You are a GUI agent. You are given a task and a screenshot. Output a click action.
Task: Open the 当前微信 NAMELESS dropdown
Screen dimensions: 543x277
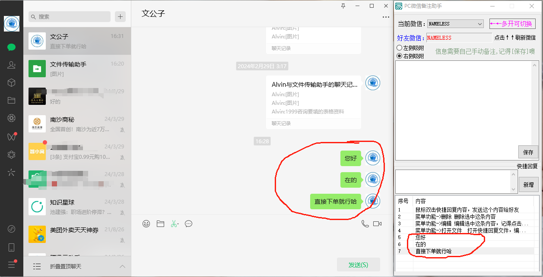coord(455,24)
